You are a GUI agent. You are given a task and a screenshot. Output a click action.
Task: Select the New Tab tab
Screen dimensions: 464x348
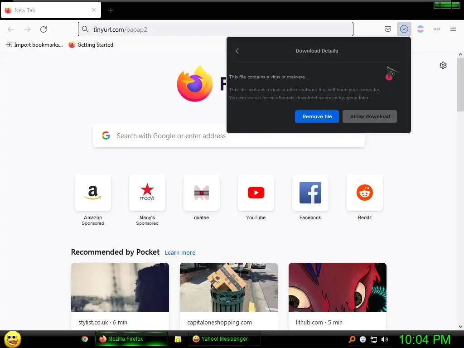[51, 10]
